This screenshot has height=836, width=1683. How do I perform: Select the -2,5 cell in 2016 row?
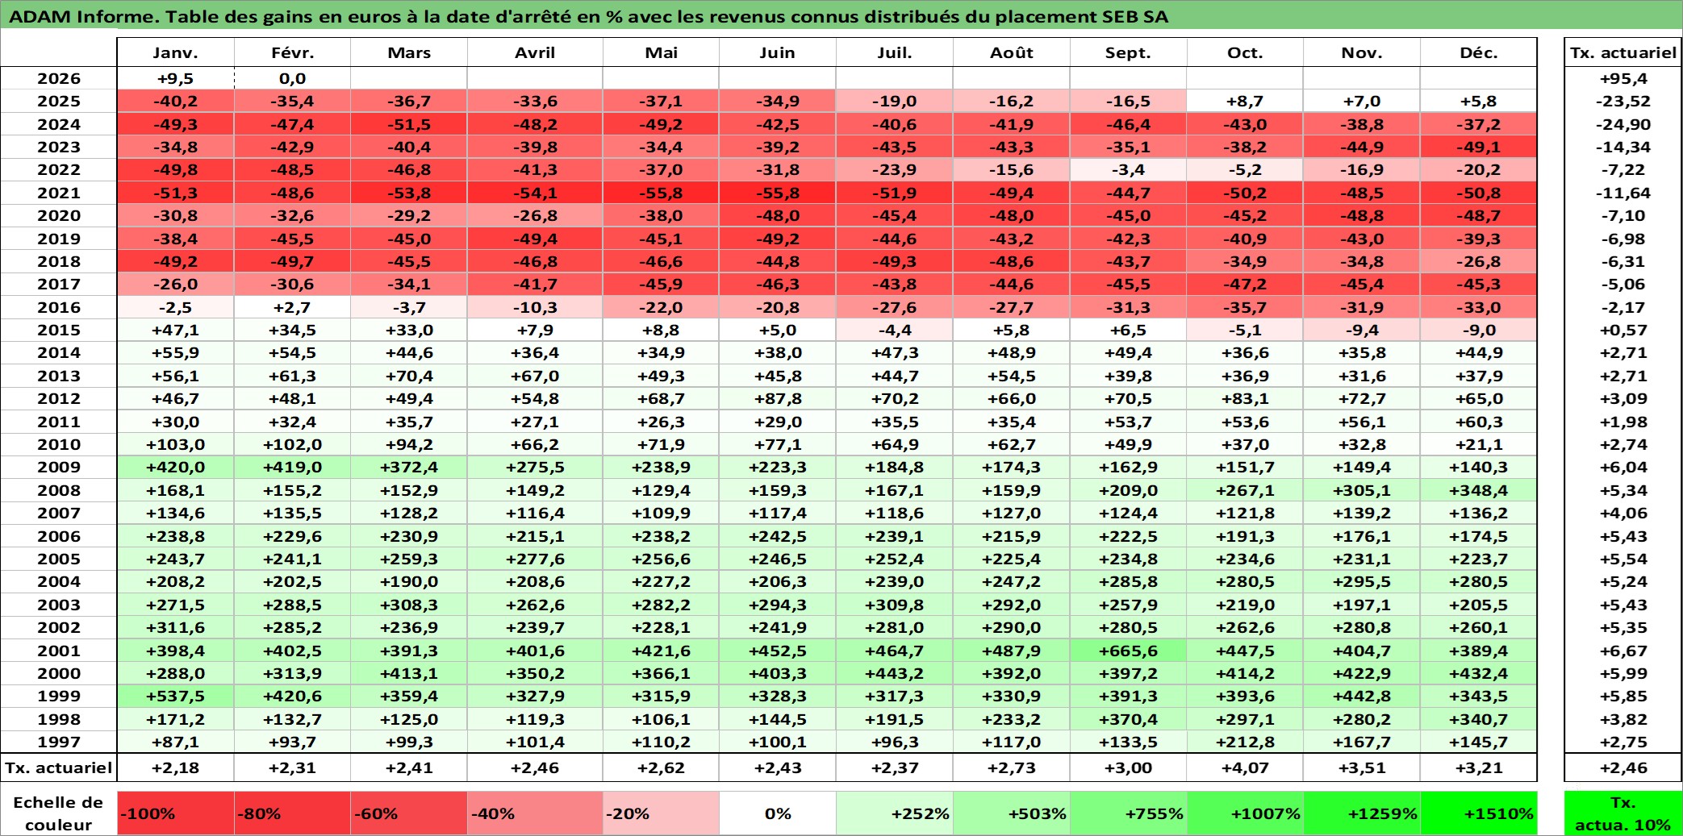(x=176, y=307)
